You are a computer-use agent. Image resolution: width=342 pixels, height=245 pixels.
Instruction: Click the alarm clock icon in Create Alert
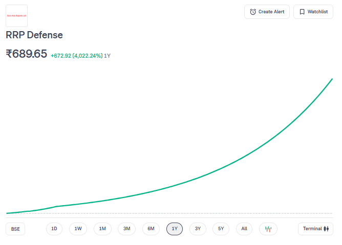(253, 12)
